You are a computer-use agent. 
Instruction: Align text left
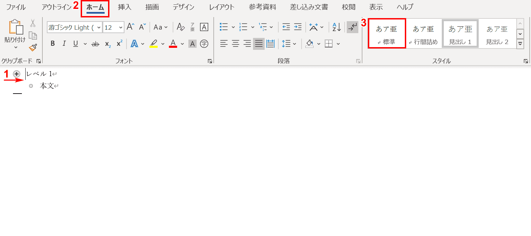[224, 44]
